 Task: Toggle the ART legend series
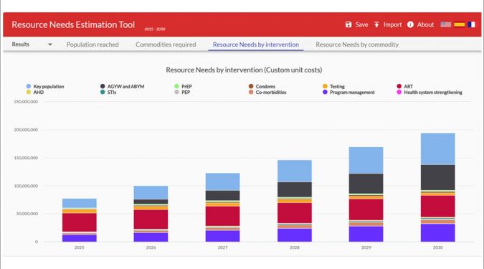coord(404,87)
